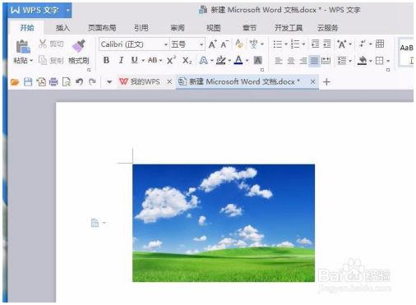Click the Paste clipboard icon
The width and height of the screenshot is (416, 305).
(x=23, y=46)
